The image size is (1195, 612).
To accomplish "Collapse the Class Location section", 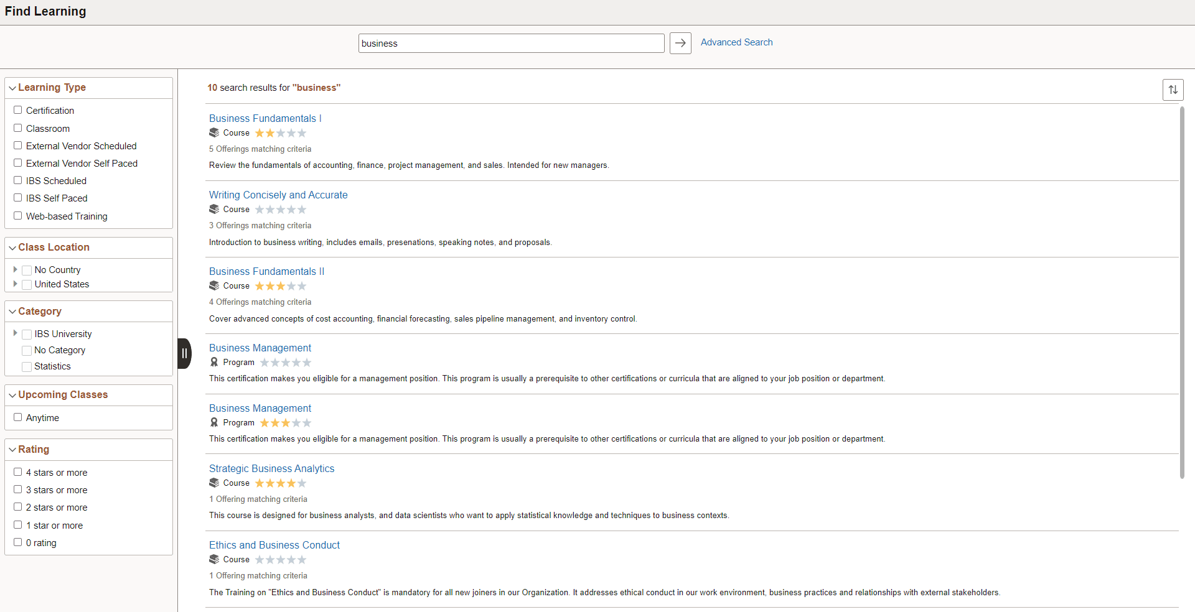I will click(x=12, y=248).
